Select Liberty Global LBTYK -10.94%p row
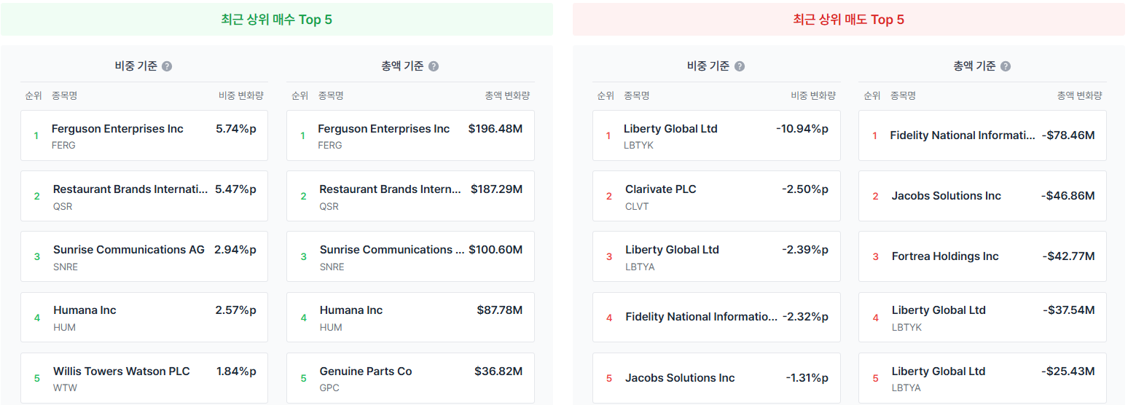Screen dimensions: 1128x405 716,135
